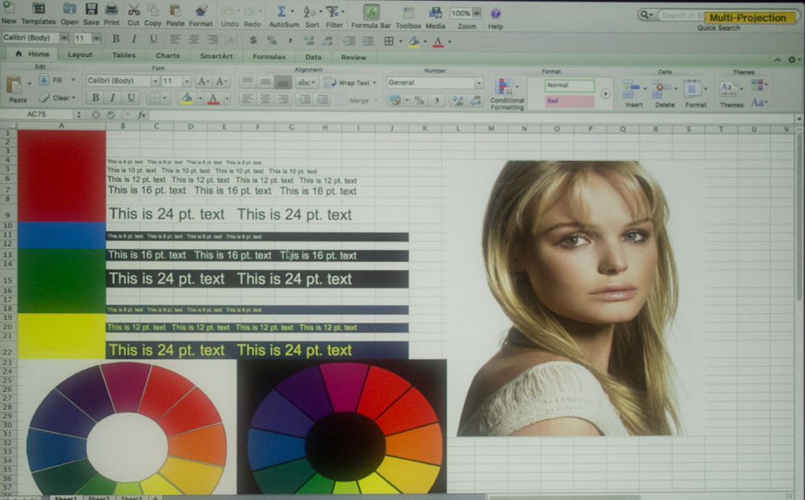The height and width of the screenshot is (500, 805).
Task: Open Excel Help with the question mark
Action: click(x=495, y=14)
